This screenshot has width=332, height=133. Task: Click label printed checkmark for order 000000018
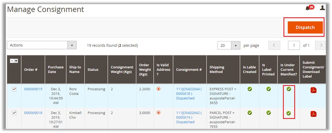pos(268,112)
